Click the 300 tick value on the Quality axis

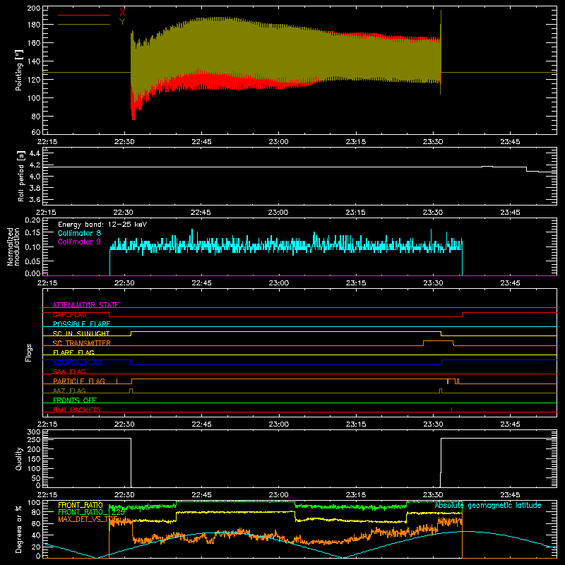[33, 432]
